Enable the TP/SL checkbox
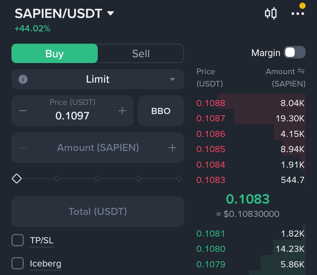 pyautogui.click(x=18, y=240)
